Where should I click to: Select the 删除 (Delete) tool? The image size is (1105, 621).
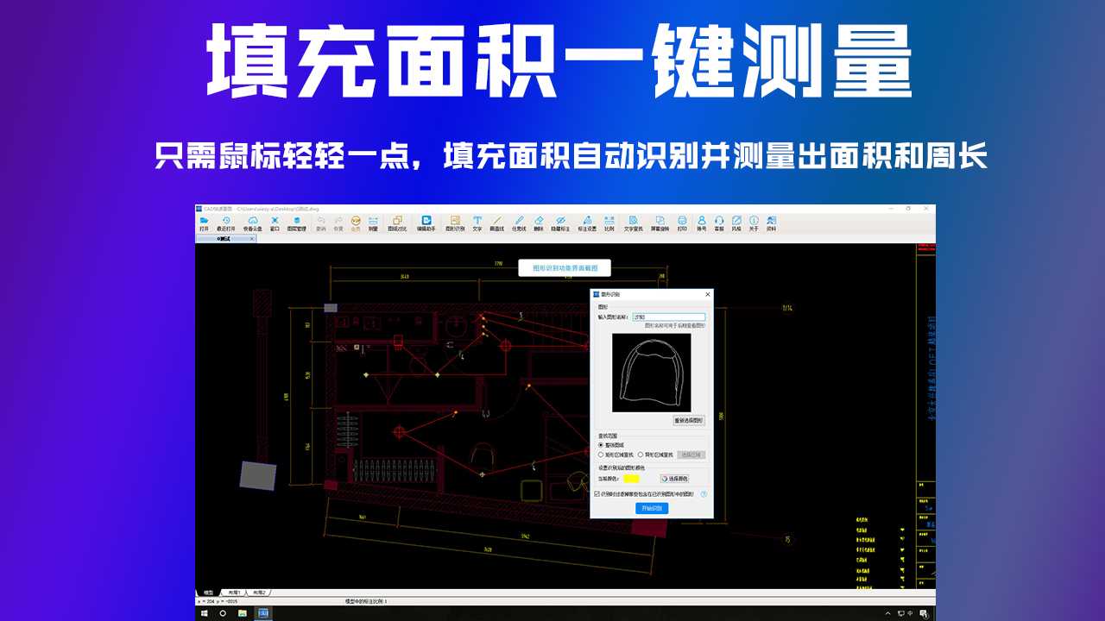point(540,224)
